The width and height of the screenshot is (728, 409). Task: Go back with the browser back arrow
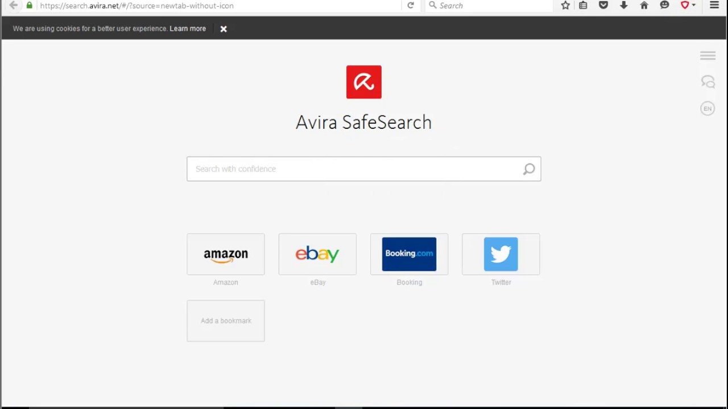(13, 5)
